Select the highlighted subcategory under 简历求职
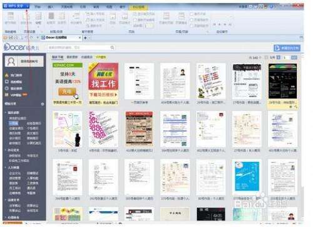This screenshot has width=313, height=227. click(x=13, y=124)
